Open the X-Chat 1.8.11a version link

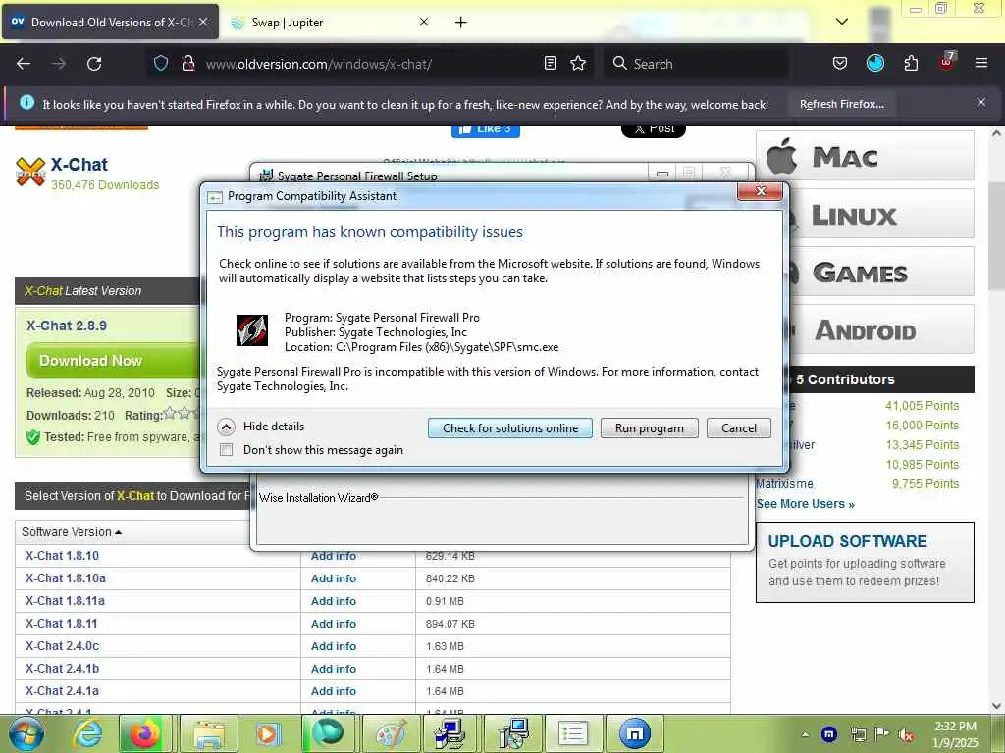point(65,601)
